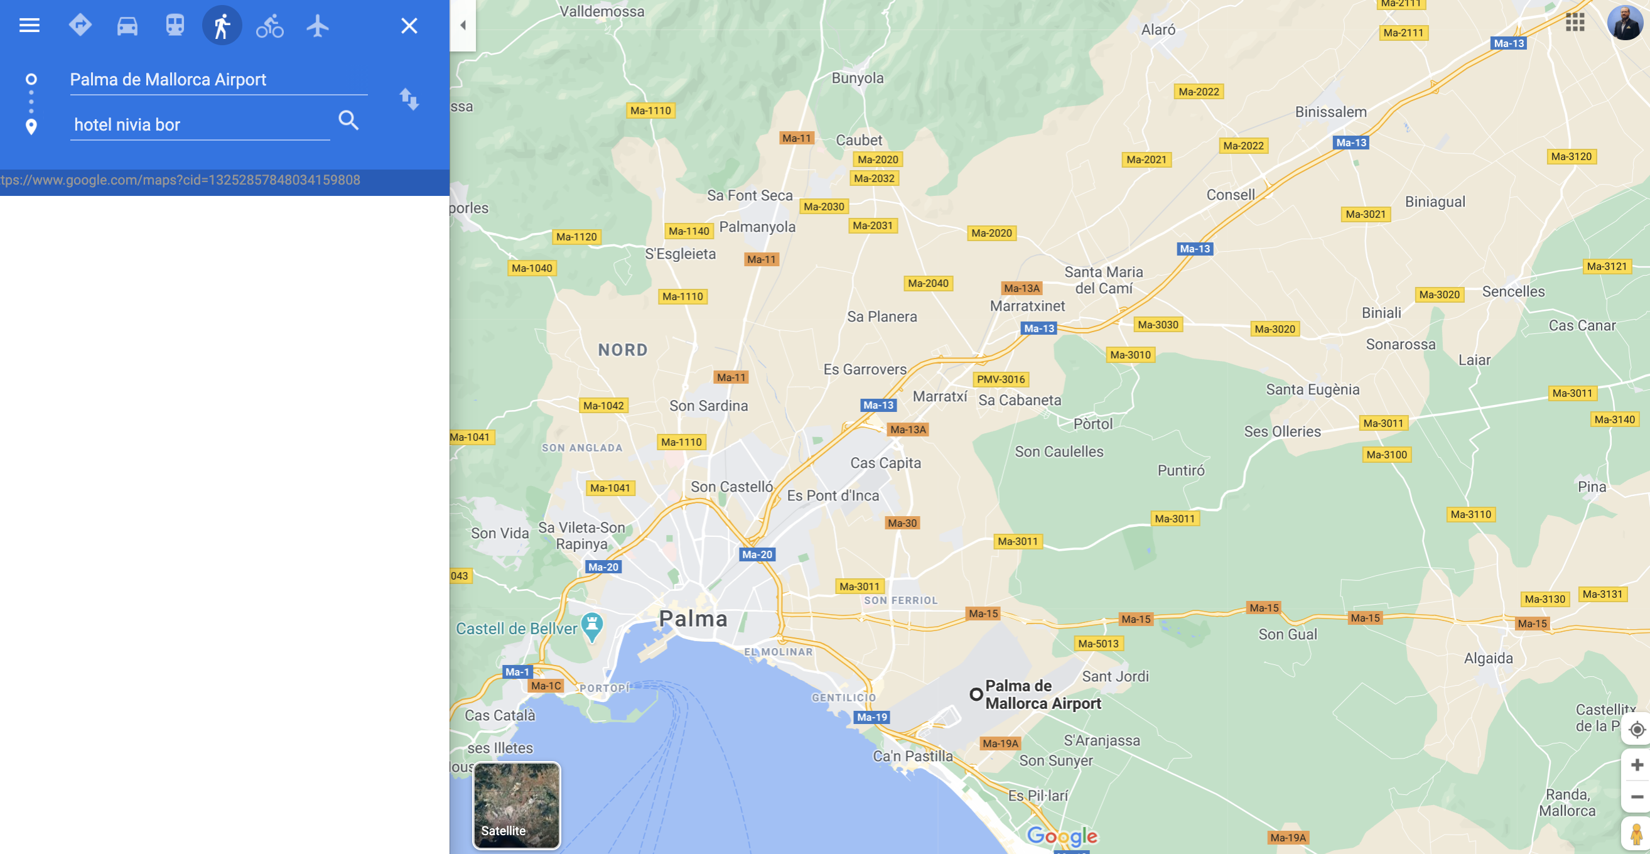Zoom in on the map
Screen dimensions: 1650x854
[1637, 765]
